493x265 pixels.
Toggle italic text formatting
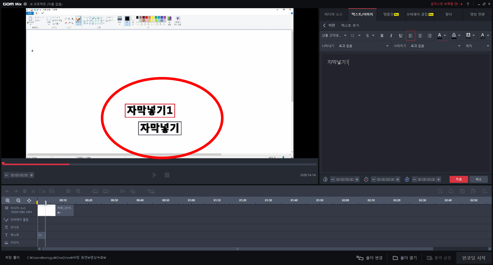(x=391, y=36)
